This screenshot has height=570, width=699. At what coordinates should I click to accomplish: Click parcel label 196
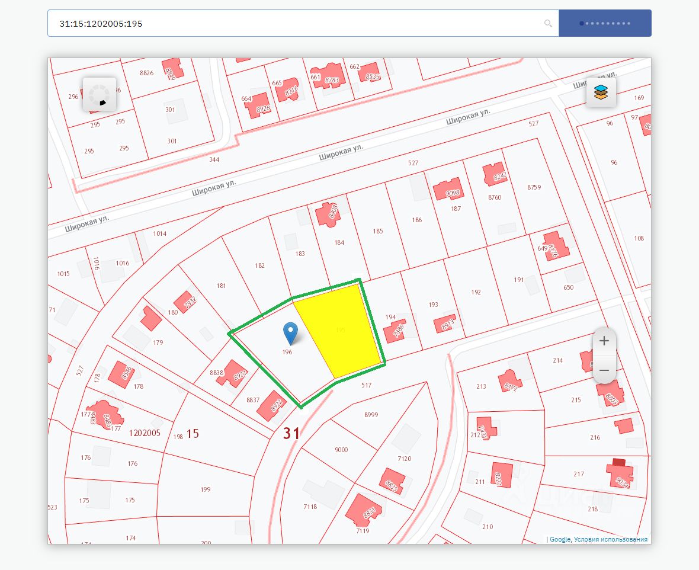tap(287, 352)
